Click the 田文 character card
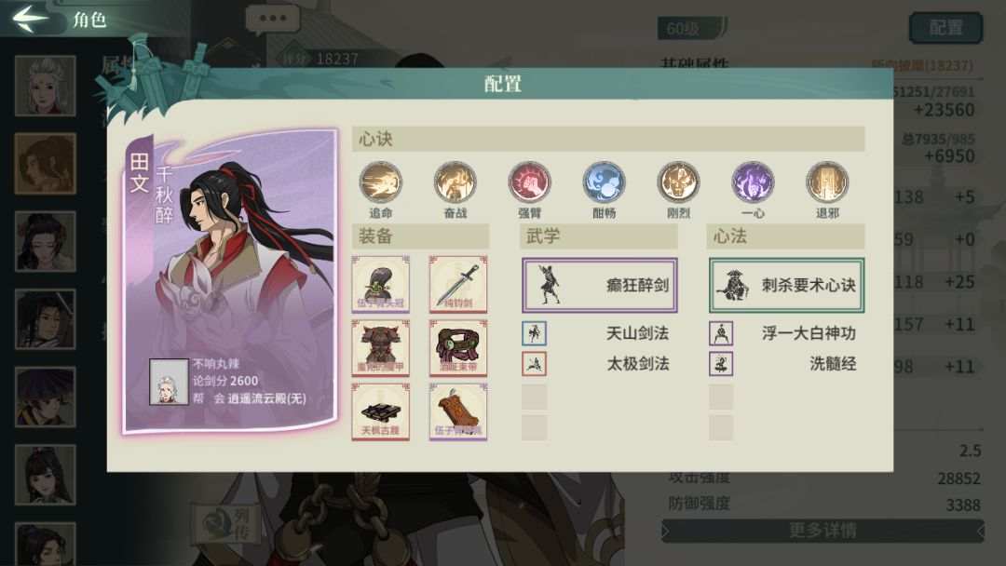The image size is (1006, 566). (230, 281)
